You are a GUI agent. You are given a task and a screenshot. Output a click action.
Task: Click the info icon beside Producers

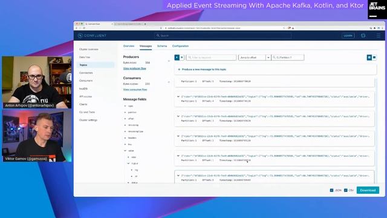click(x=169, y=61)
